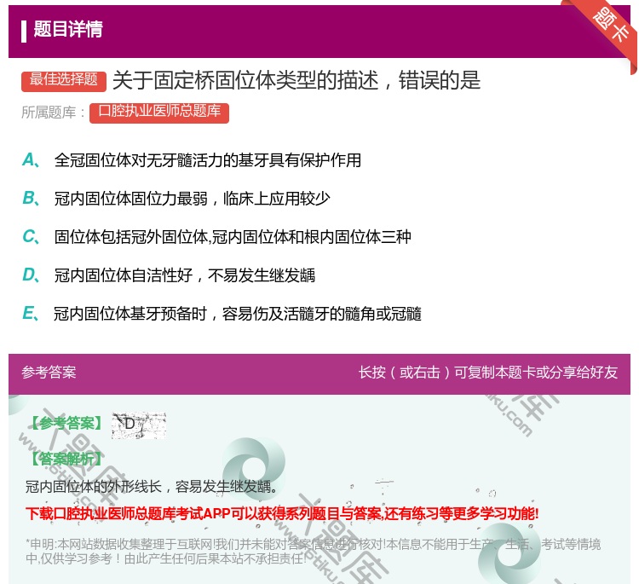This screenshot has width=639, height=584.
Task: Click the 参考答案 section header
Action: 49,373
